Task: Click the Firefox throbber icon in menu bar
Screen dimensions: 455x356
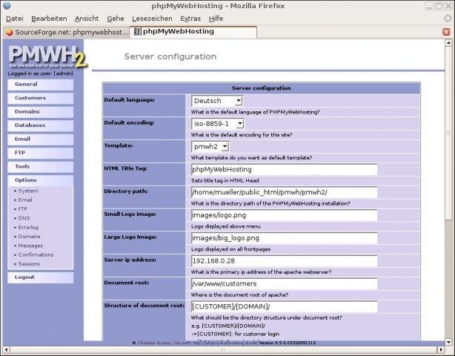Action: pyautogui.click(x=448, y=19)
